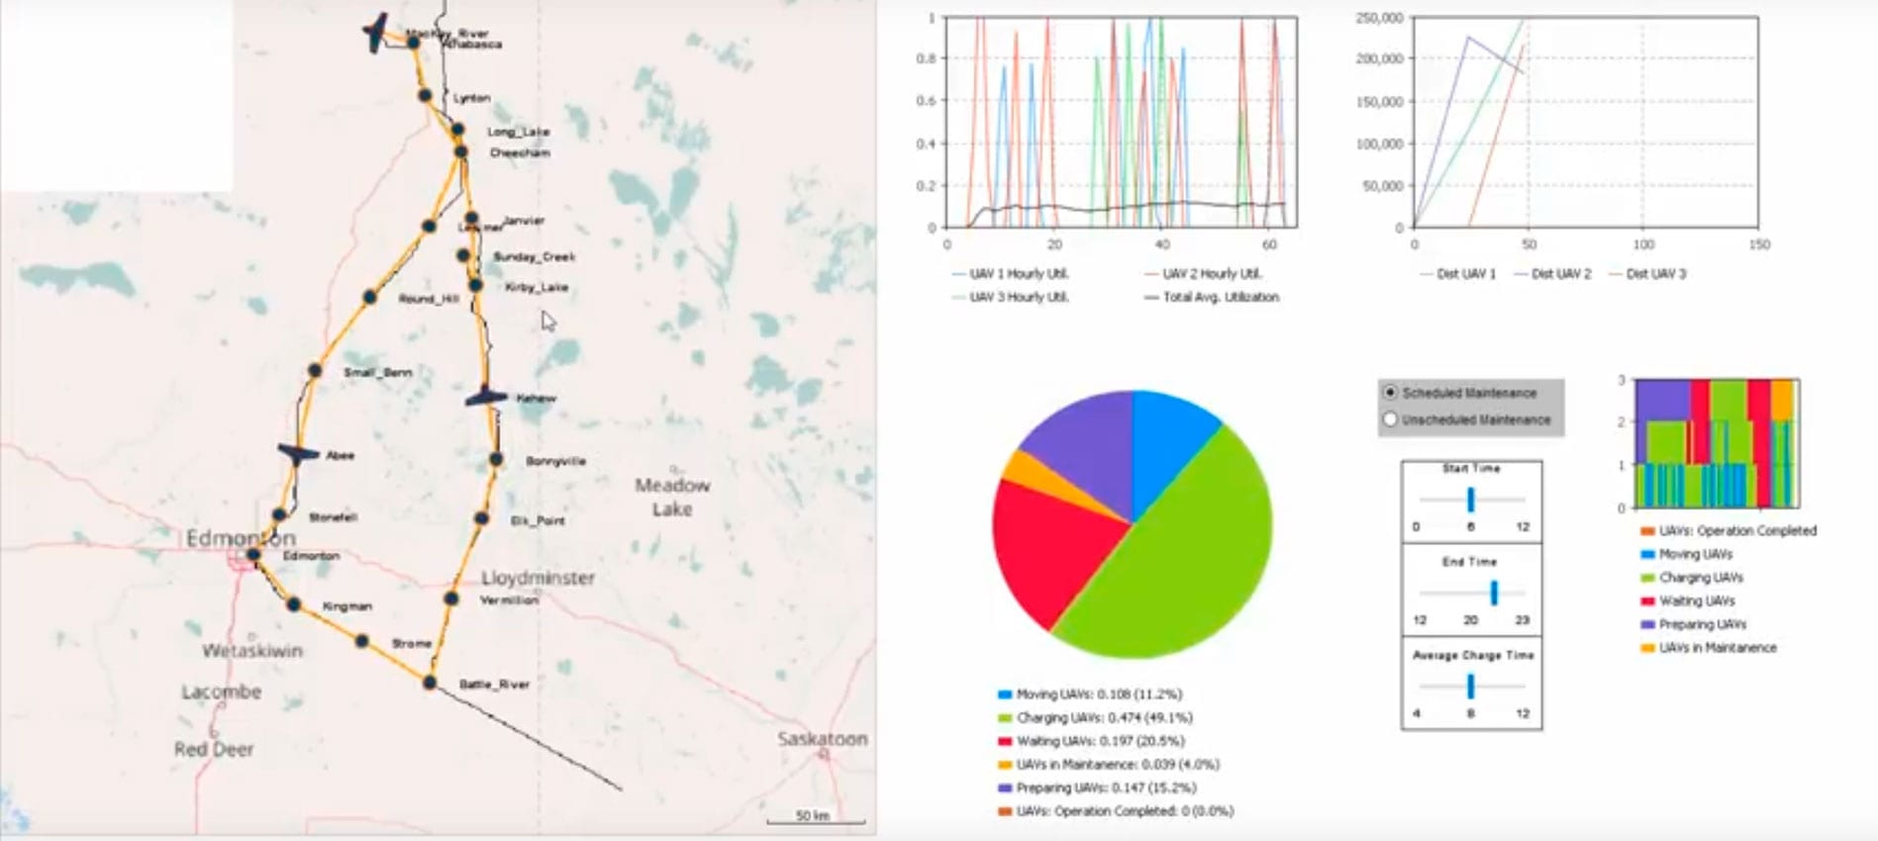
Task: Click the UAV airplane icon at Kehew
Action: tap(485, 397)
